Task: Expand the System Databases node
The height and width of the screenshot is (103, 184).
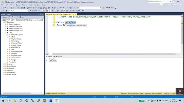Action: pos(6,24)
